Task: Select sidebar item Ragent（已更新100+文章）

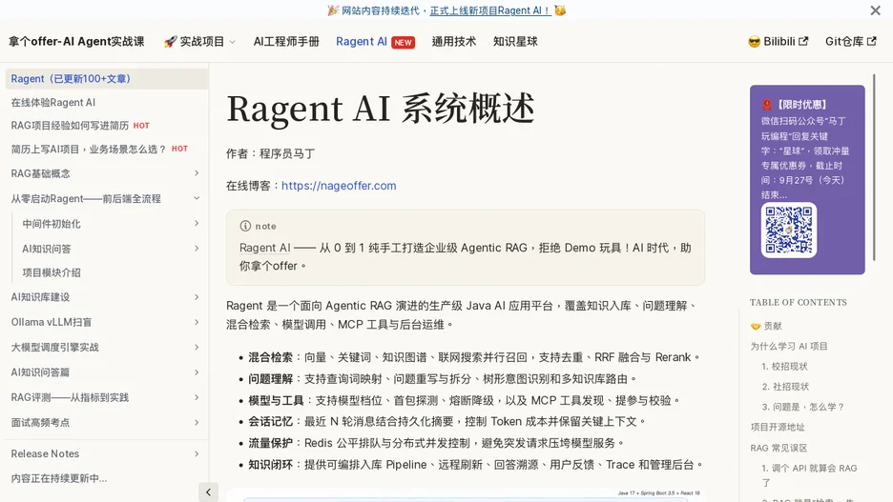Action: point(107,79)
